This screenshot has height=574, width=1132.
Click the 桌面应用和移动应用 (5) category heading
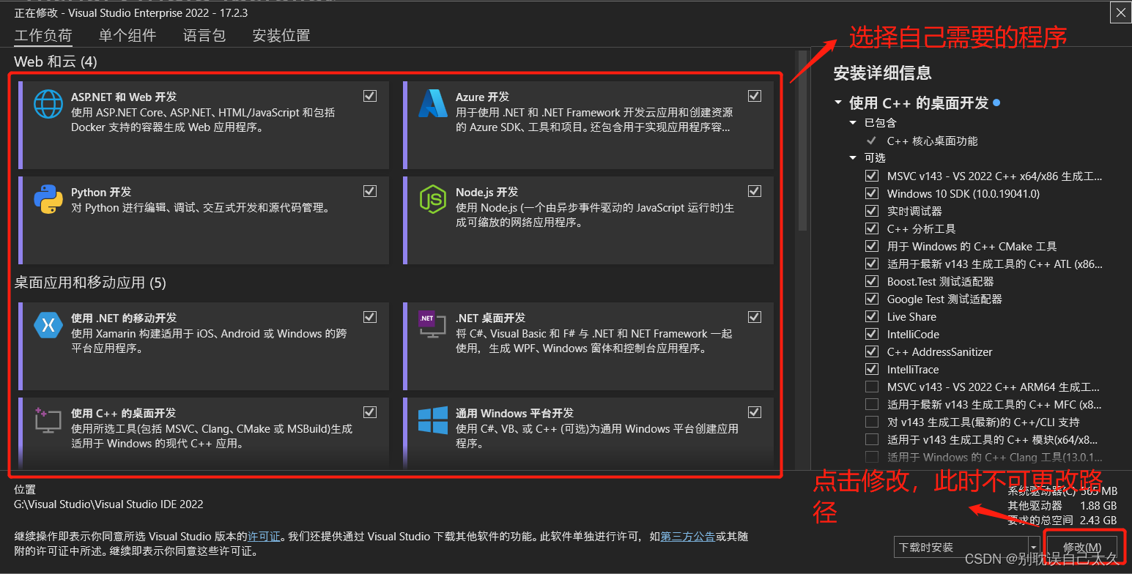[x=89, y=283]
